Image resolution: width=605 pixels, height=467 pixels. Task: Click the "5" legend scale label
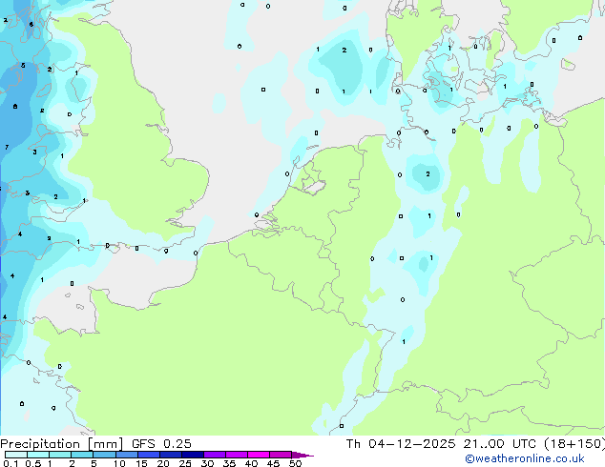click(94, 463)
